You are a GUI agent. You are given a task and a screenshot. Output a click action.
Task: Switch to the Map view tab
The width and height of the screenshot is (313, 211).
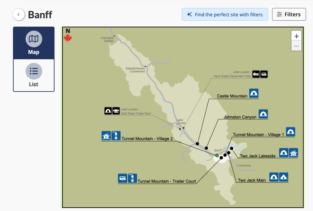click(34, 43)
